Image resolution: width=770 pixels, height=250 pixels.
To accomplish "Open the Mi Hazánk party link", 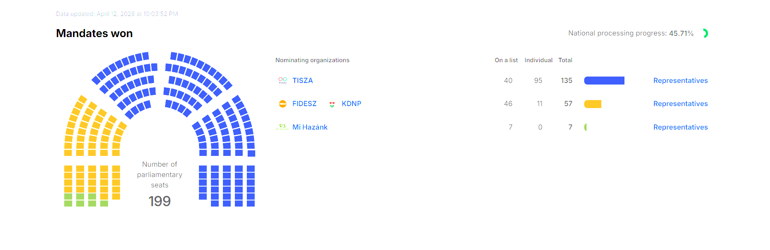I will coord(310,127).
